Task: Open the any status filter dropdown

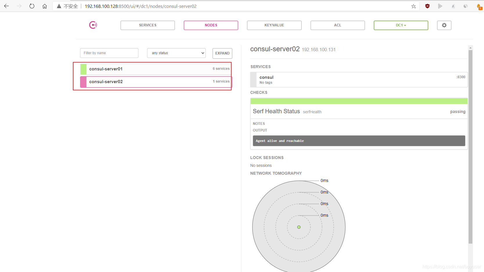Action: tap(176, 53)
